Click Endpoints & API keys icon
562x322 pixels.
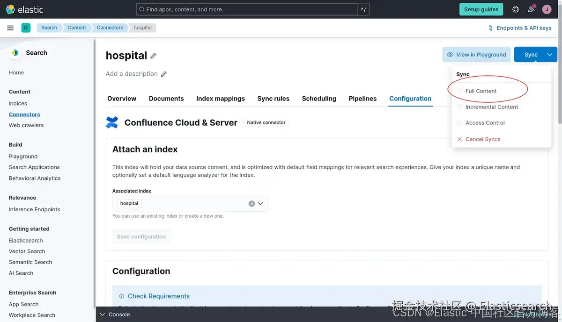490,28
